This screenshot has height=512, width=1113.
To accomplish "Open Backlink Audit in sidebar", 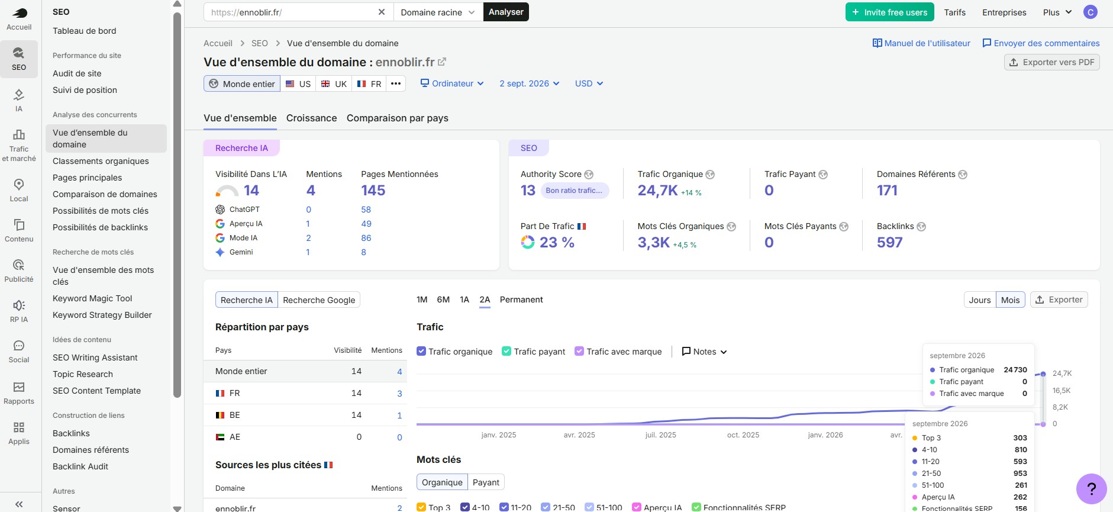I will (80, 466).
